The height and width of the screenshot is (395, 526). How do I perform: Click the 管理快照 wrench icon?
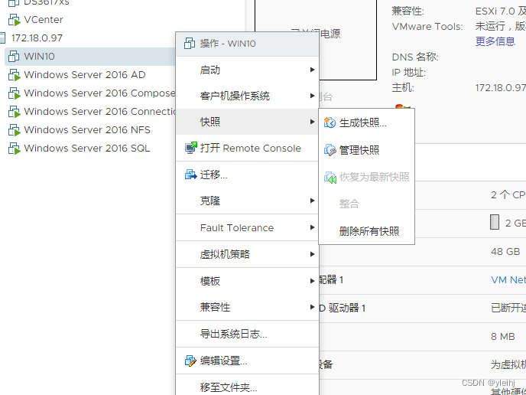click(x=330, y=150)
